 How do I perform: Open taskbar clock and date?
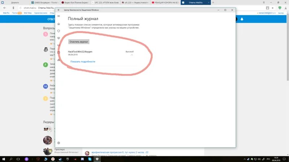click(x=276, y=159)
